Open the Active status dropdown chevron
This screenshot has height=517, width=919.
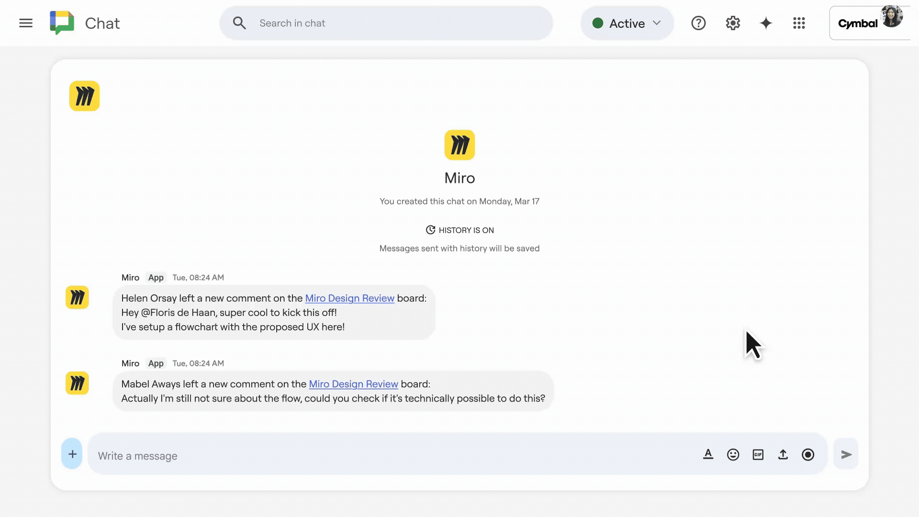click(x=657, y=22)
